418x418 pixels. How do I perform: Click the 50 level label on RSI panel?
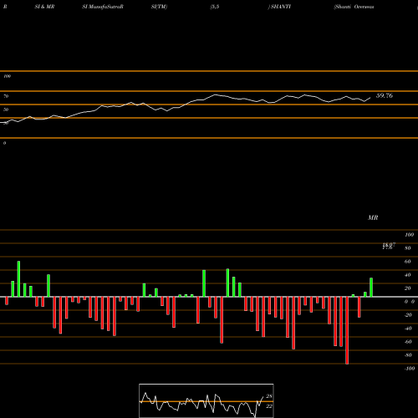(x=6, y=110)
